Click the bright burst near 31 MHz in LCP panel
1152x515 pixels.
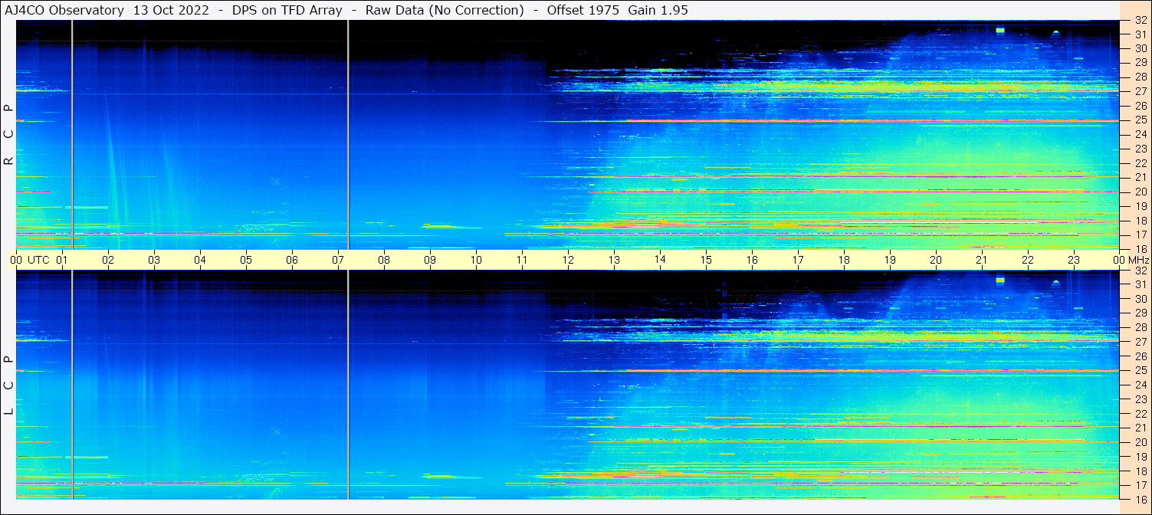coord(1000,280)
